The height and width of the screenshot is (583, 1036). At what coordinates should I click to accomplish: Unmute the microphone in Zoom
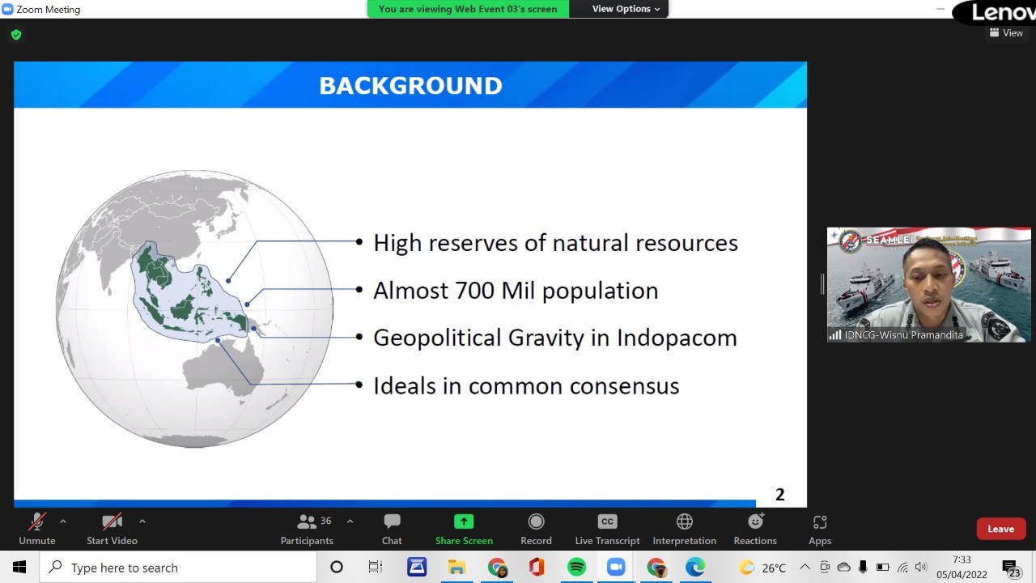(37, 530)
